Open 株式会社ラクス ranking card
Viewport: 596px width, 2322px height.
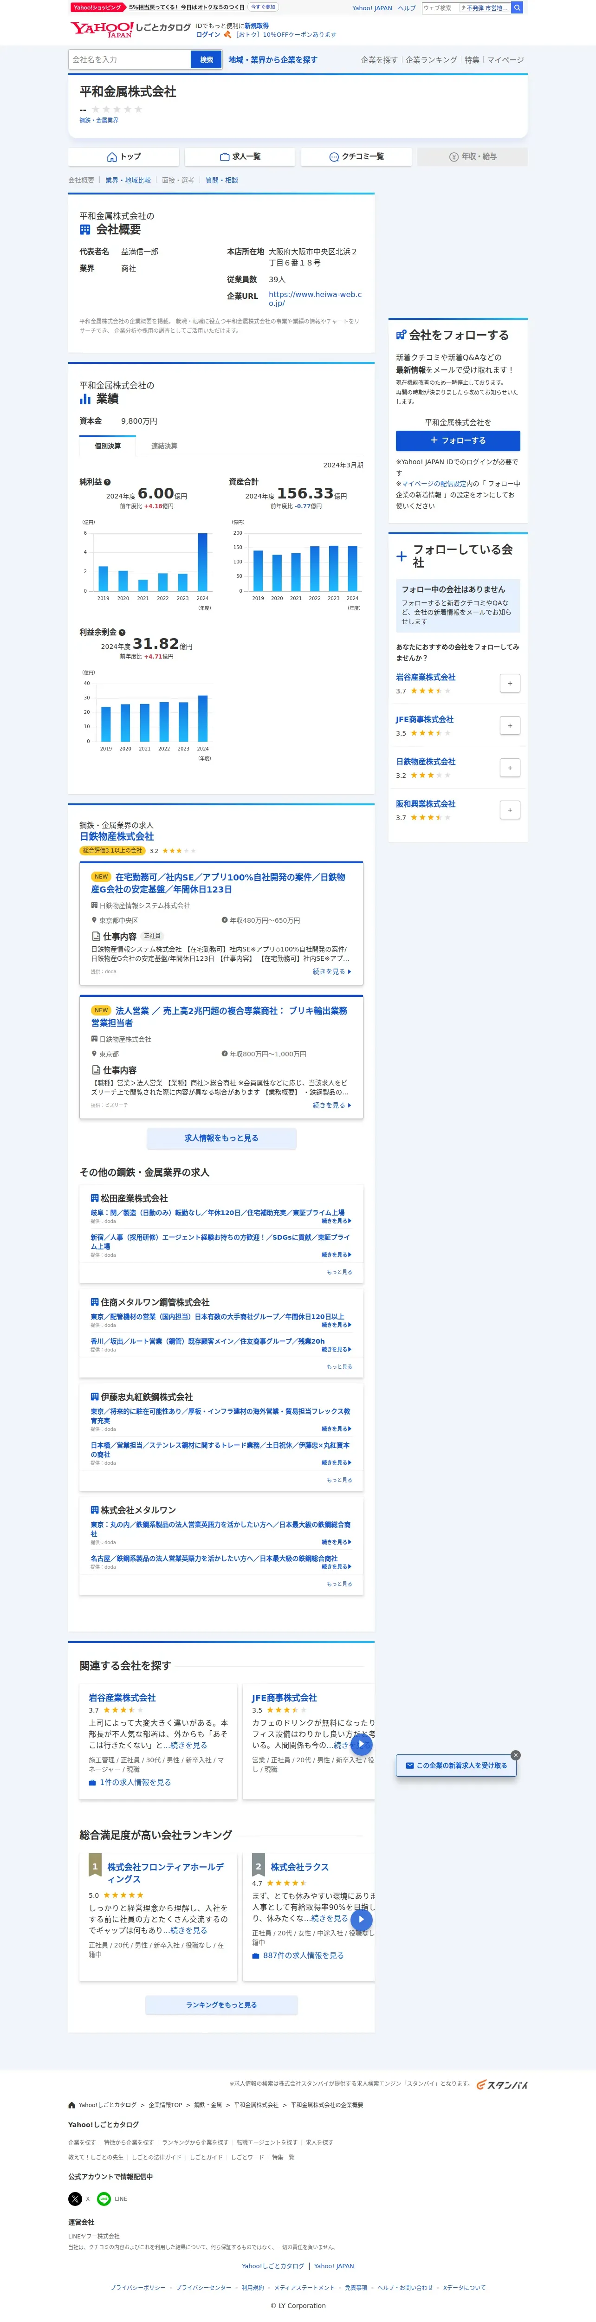[x=299, y=1867]
